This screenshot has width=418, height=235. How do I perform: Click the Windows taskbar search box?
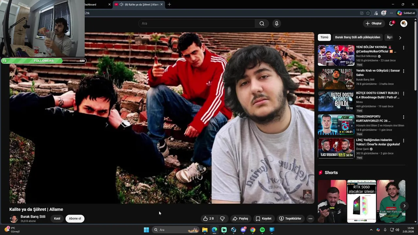tap(176, 230)
